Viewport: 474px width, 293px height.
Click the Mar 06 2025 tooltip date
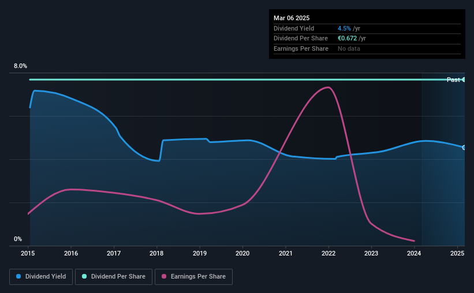pyautogui.click(x=292, y=18)
